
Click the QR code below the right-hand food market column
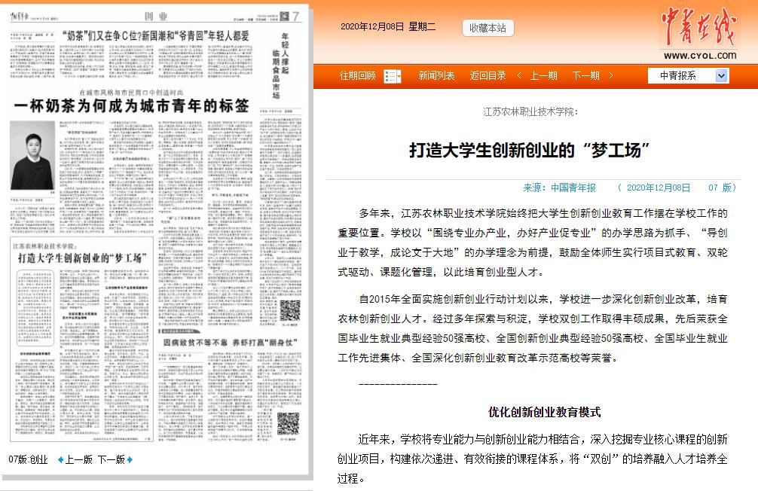(290, 310)
